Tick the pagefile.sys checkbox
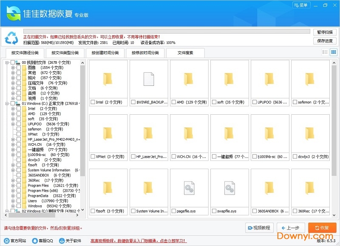 (x=174, y=211)
